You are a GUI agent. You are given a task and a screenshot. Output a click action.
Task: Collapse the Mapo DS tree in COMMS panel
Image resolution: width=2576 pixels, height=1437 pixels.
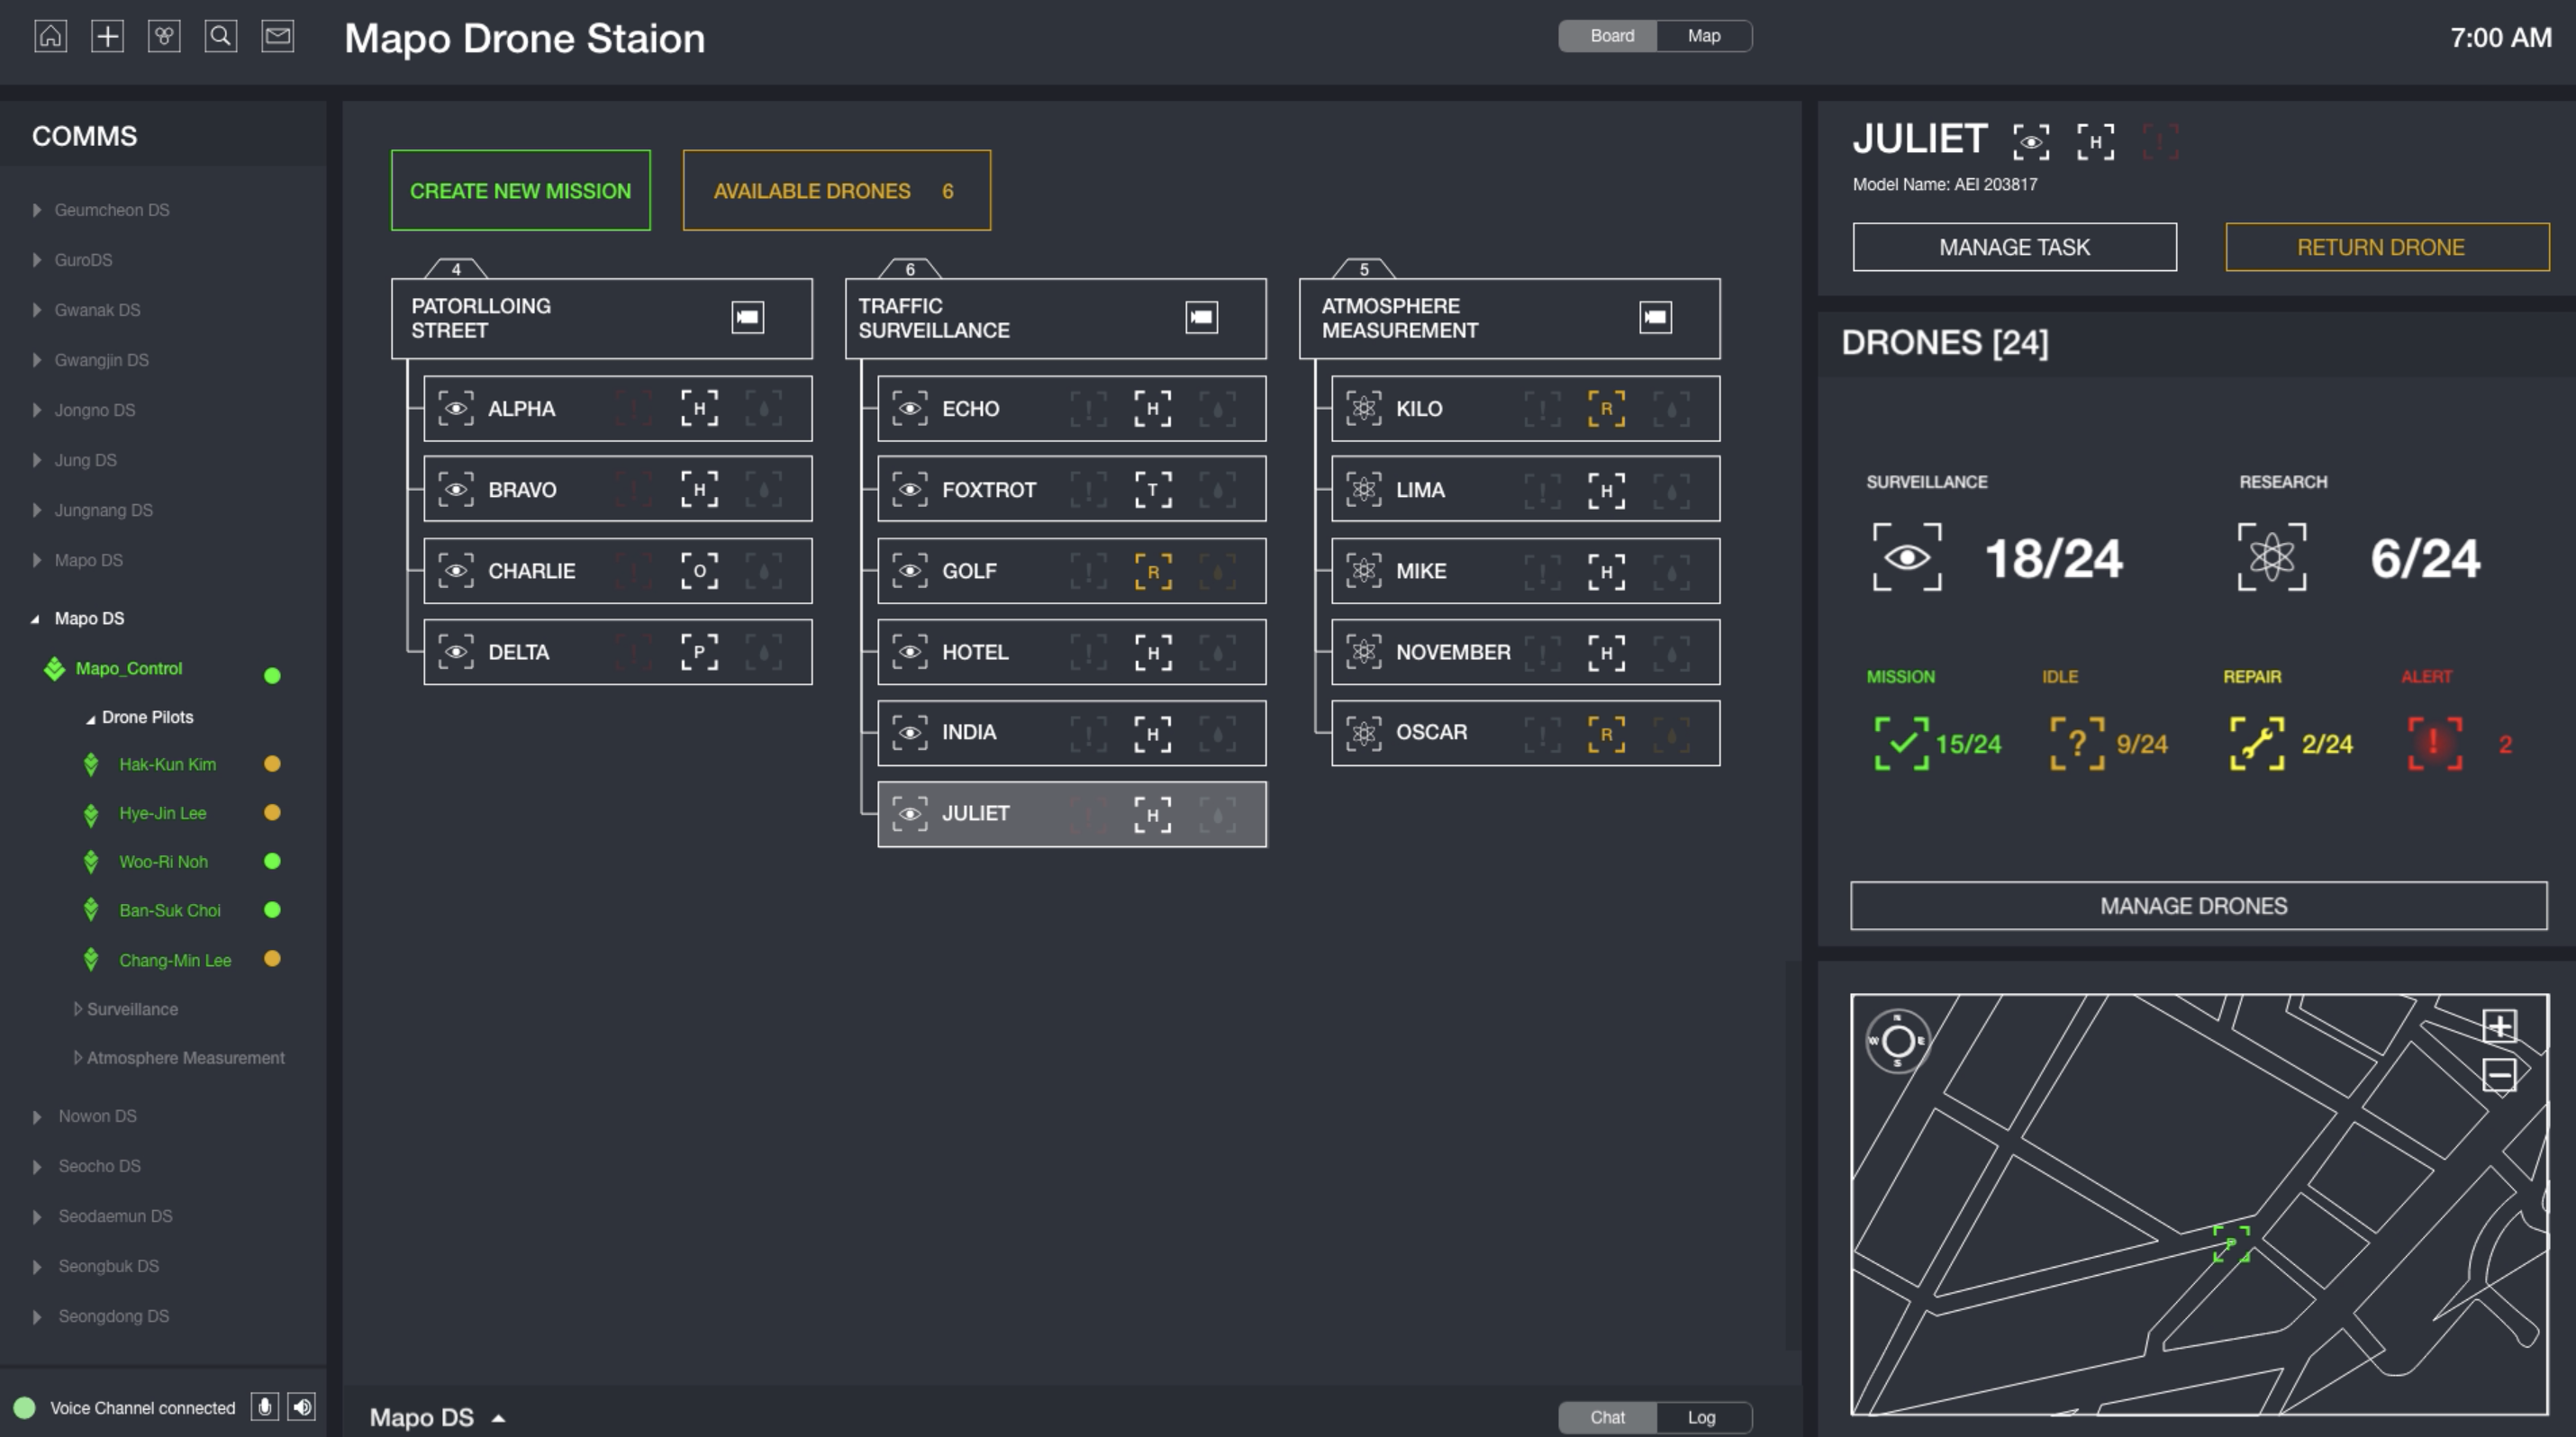click(36, 618)
